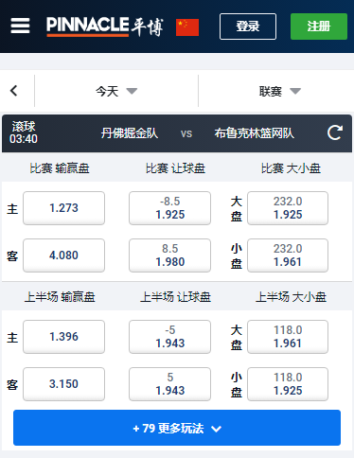The image size is (354, 458).
Task: Click team name 布鲁克林篮网队
Action: pos(255,133)
